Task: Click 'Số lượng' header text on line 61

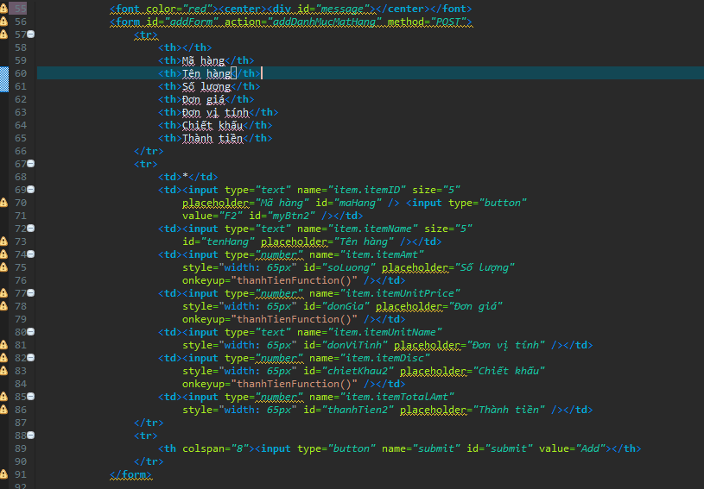Action: pyautogui.click(x=206, y=86)
